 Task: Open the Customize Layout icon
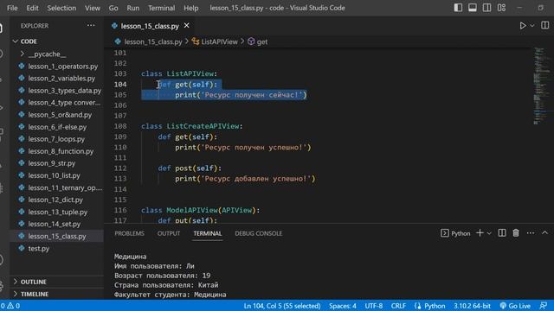click(x=501, y=8)
